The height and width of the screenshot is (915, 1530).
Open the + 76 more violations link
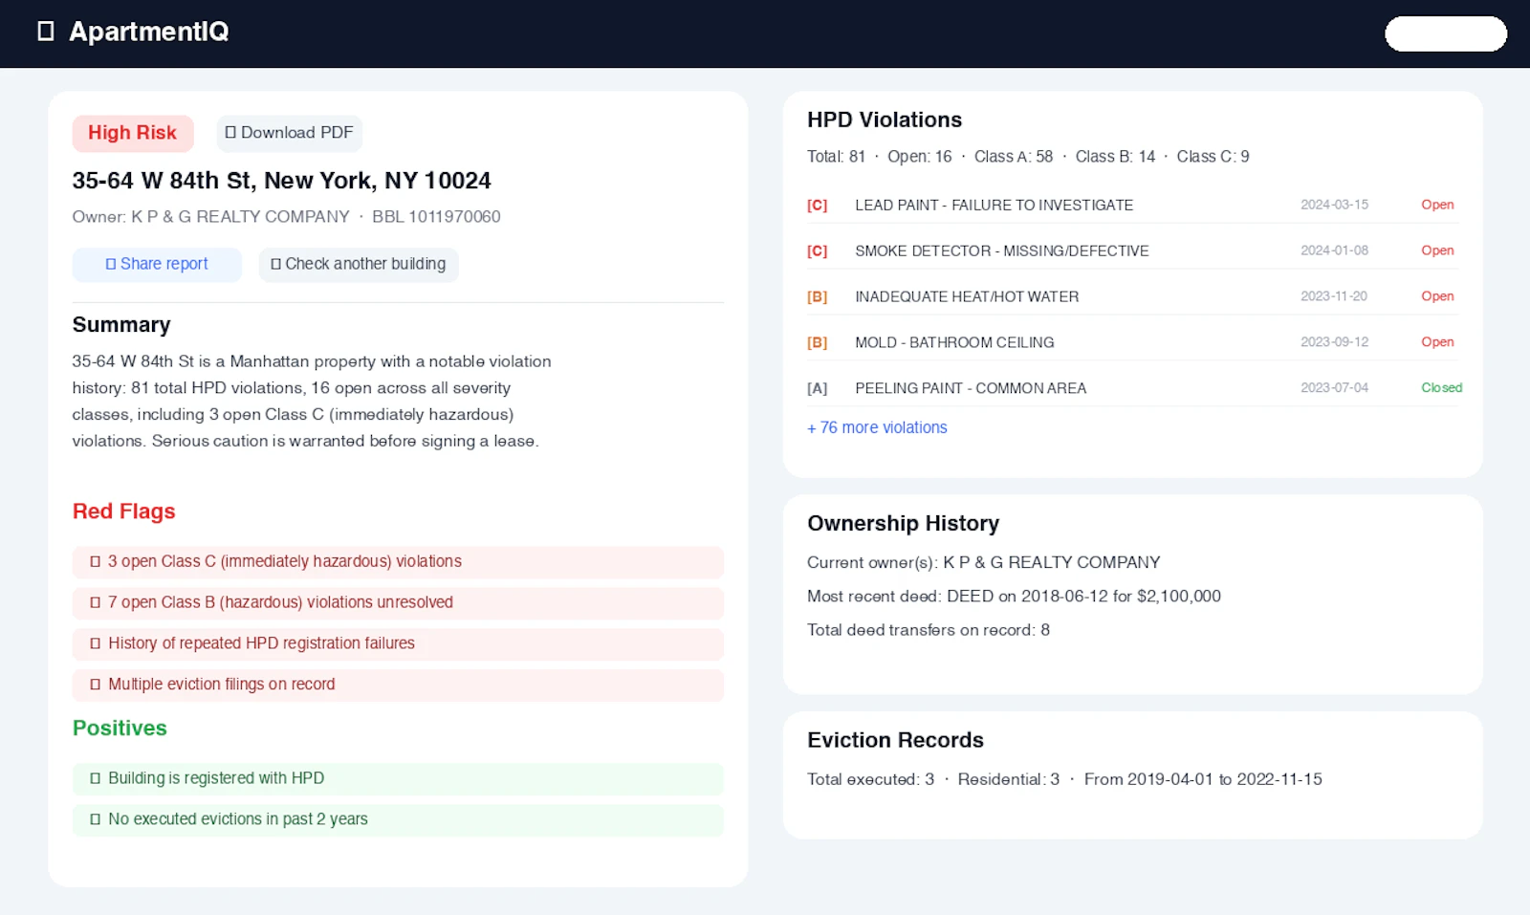tap(877, 427)
